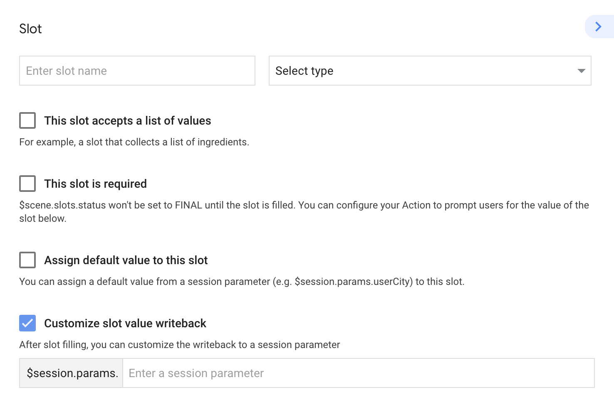614x407 pixels.
Task: Click the "This slot is required" label text
Action: [x=95, y=184]
